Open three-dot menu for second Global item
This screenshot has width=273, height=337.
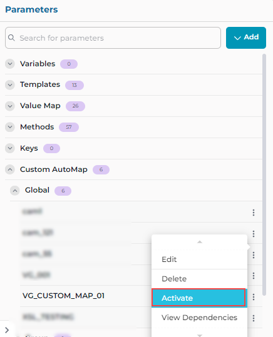click(254, 233)
